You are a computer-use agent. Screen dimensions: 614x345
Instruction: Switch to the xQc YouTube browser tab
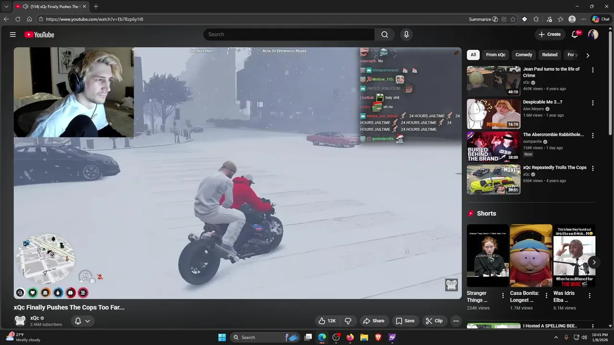[x=50, y=7]
